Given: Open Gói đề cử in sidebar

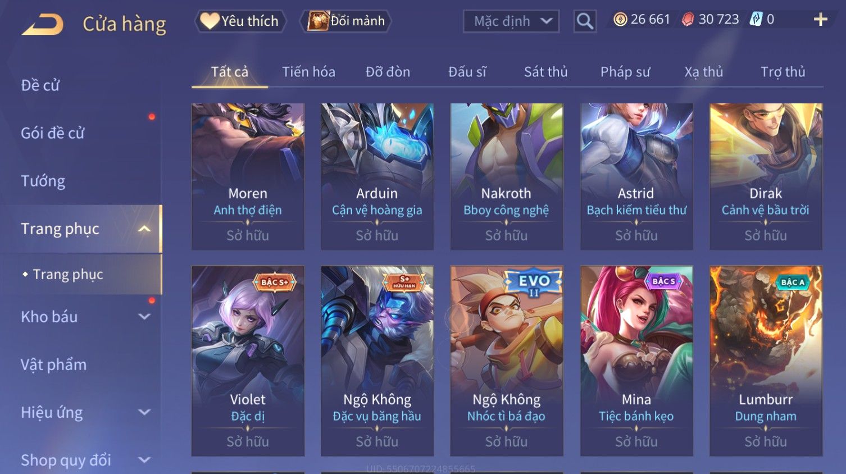Looking at the screenshot, I should pyautogui.click(x=53, y=133).
